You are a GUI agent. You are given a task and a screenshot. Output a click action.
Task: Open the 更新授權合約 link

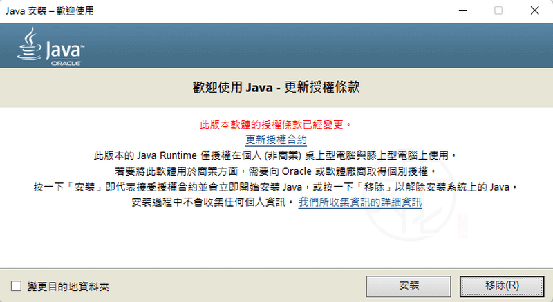pyautogui.click(x=276, y=140)
